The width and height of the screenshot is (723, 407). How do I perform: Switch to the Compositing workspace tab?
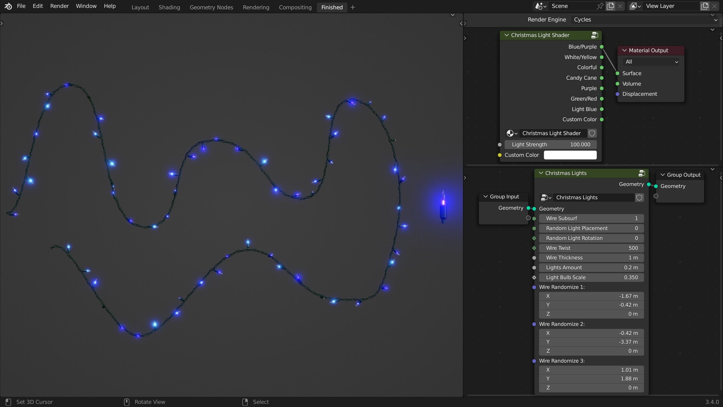295,7
